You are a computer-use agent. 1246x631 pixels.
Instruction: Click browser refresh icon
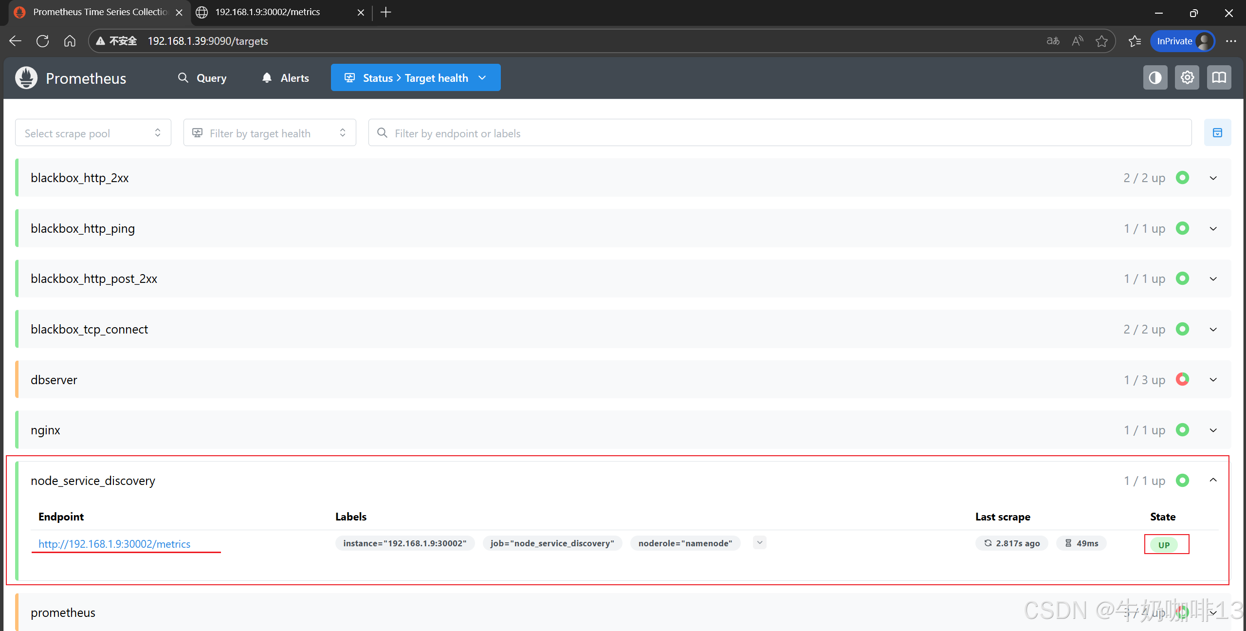tap(43, 41)
